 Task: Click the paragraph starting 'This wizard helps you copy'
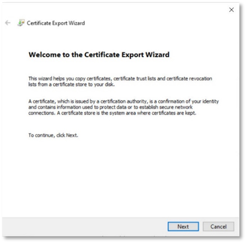120,81
